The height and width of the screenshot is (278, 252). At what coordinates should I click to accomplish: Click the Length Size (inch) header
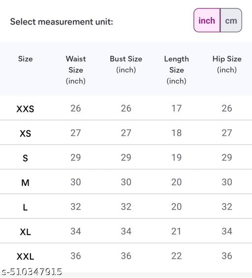coord(176,70)
